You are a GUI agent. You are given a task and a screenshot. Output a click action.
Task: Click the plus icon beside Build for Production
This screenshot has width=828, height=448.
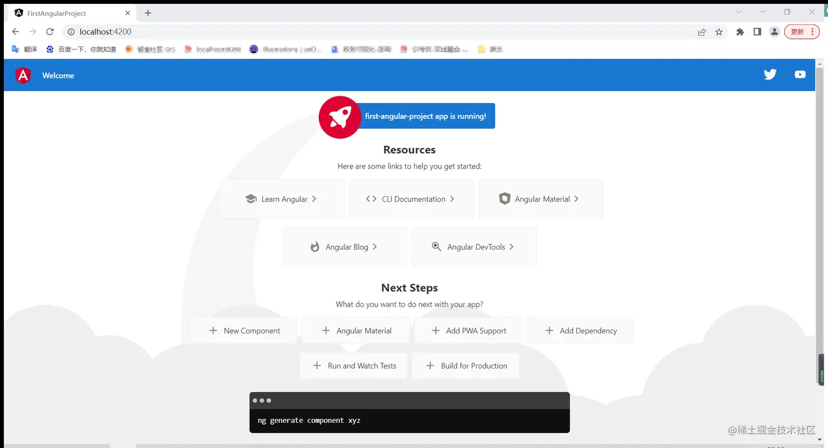click(x=430, y=366)
